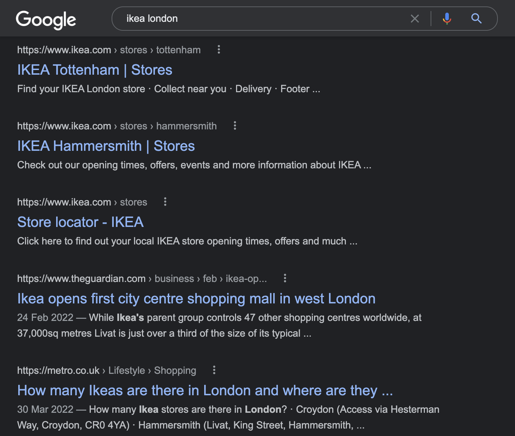
Task: Click the ikea.com stores hammersmith URL
Action: coord(117,126)
